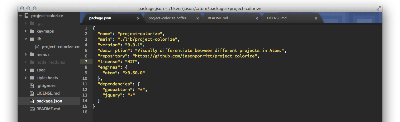Close the README.md tab
This screenshot has height=122, width=400.
(x=257, y=18)
